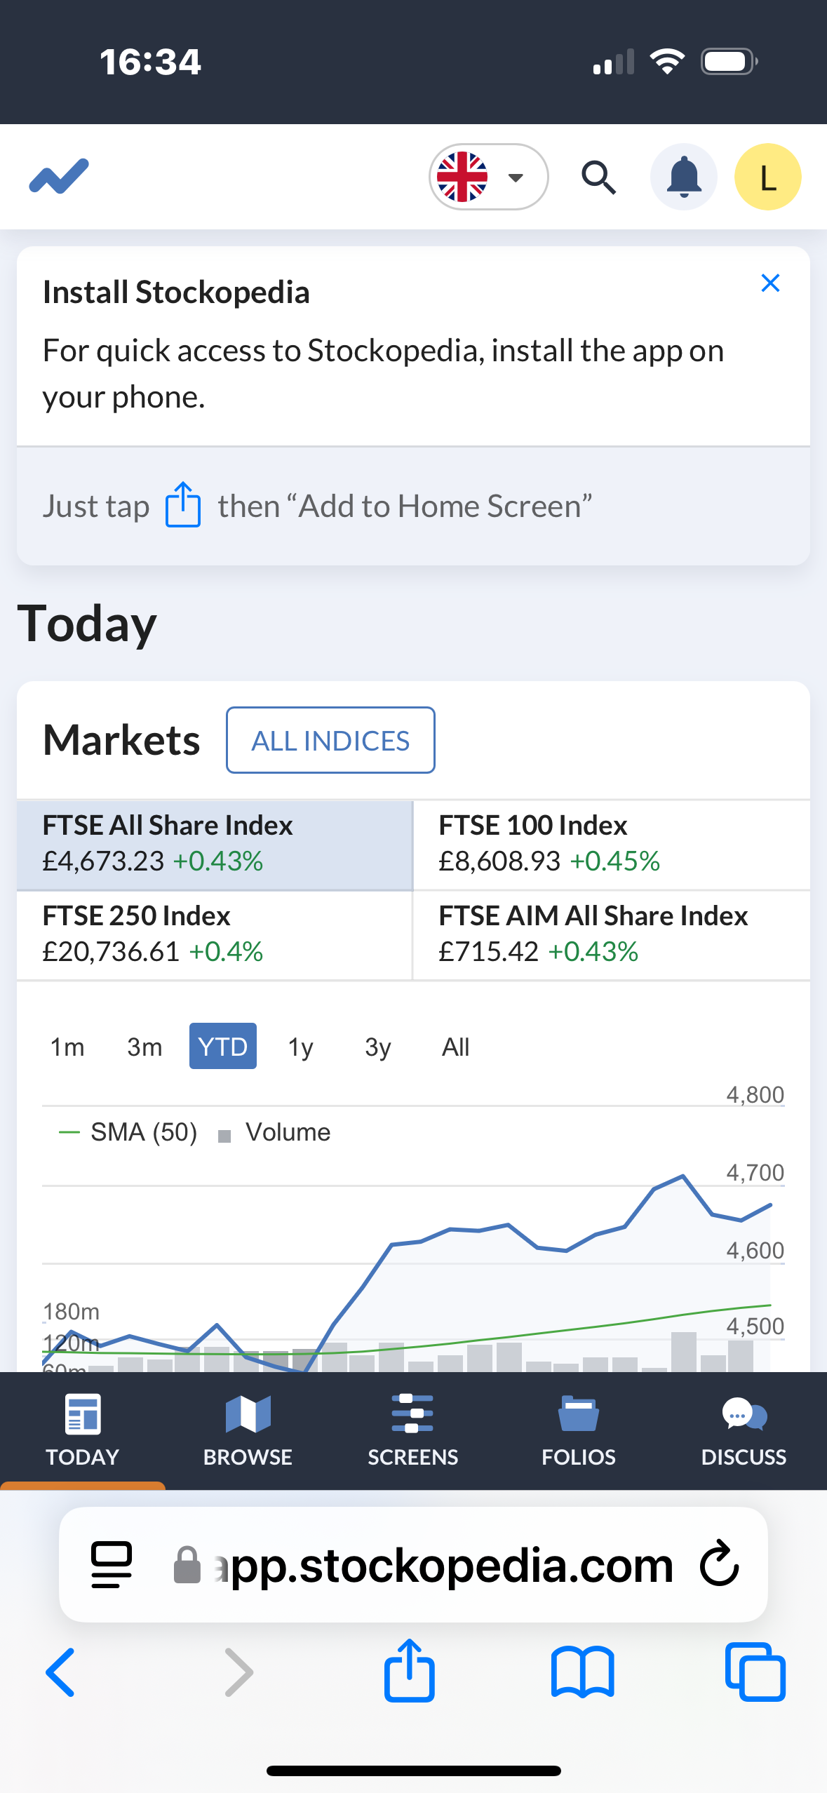This screenshot has width=827, height=1793.
Task: Tap the yellow L profile avatar
Action: pos(767,177)
